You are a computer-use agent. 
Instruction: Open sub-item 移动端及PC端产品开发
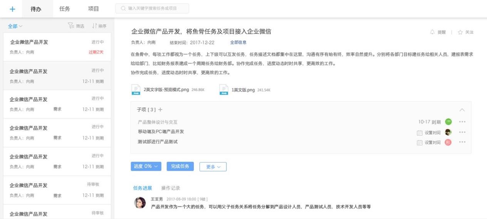(161, 132)
